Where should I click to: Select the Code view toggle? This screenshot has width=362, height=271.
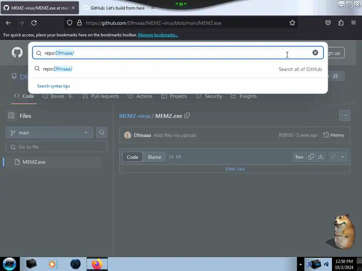pos(133,157)
